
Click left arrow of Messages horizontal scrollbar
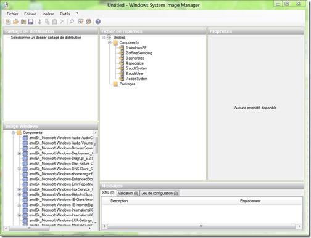tap(104, 226)
